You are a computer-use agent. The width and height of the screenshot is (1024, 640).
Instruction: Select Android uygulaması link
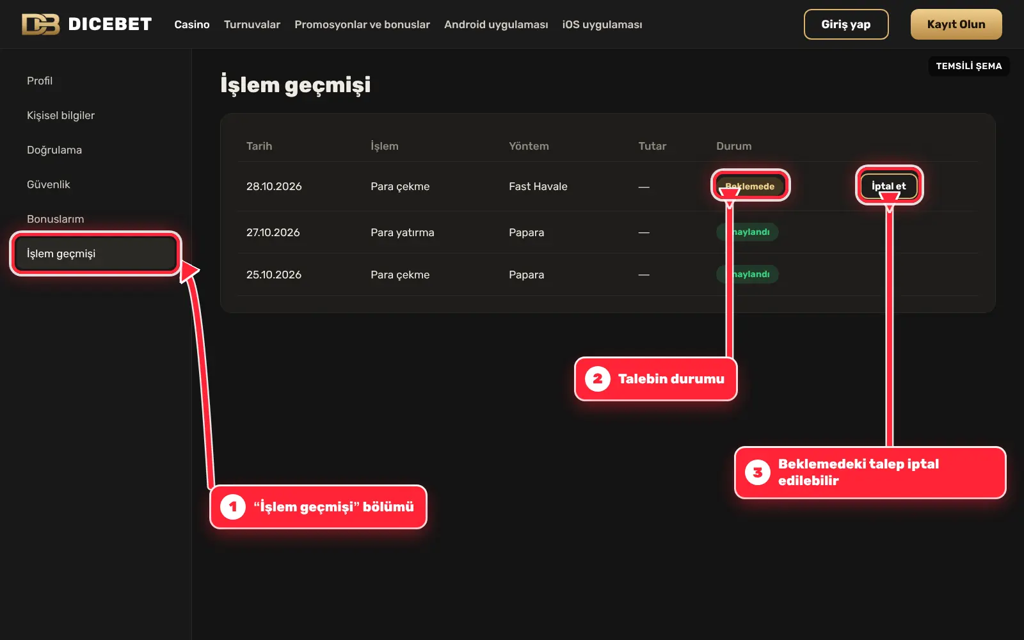point(496,24)
